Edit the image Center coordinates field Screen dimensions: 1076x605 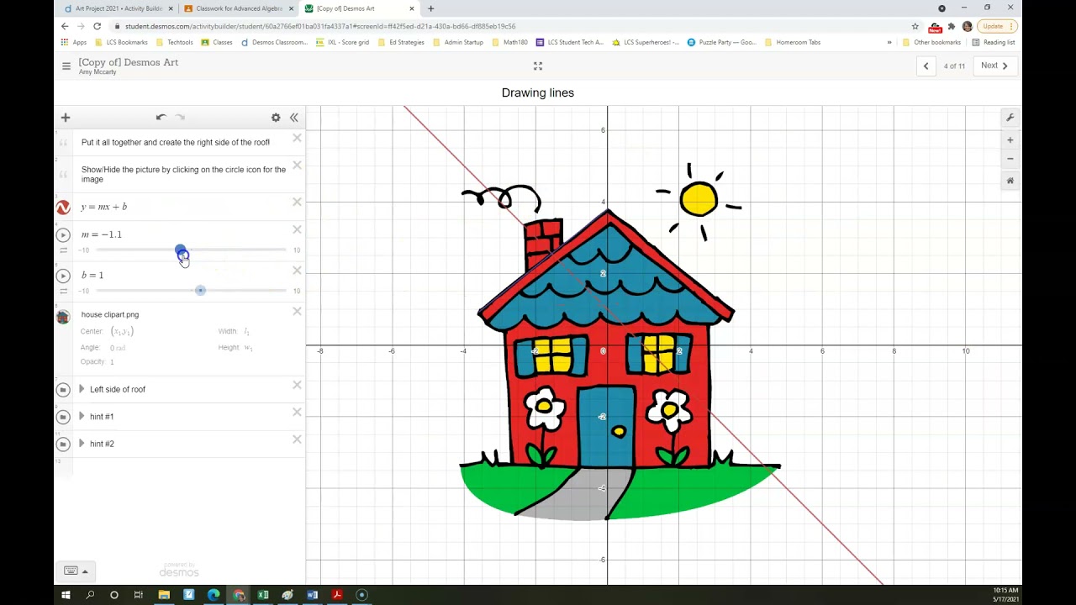123,331
